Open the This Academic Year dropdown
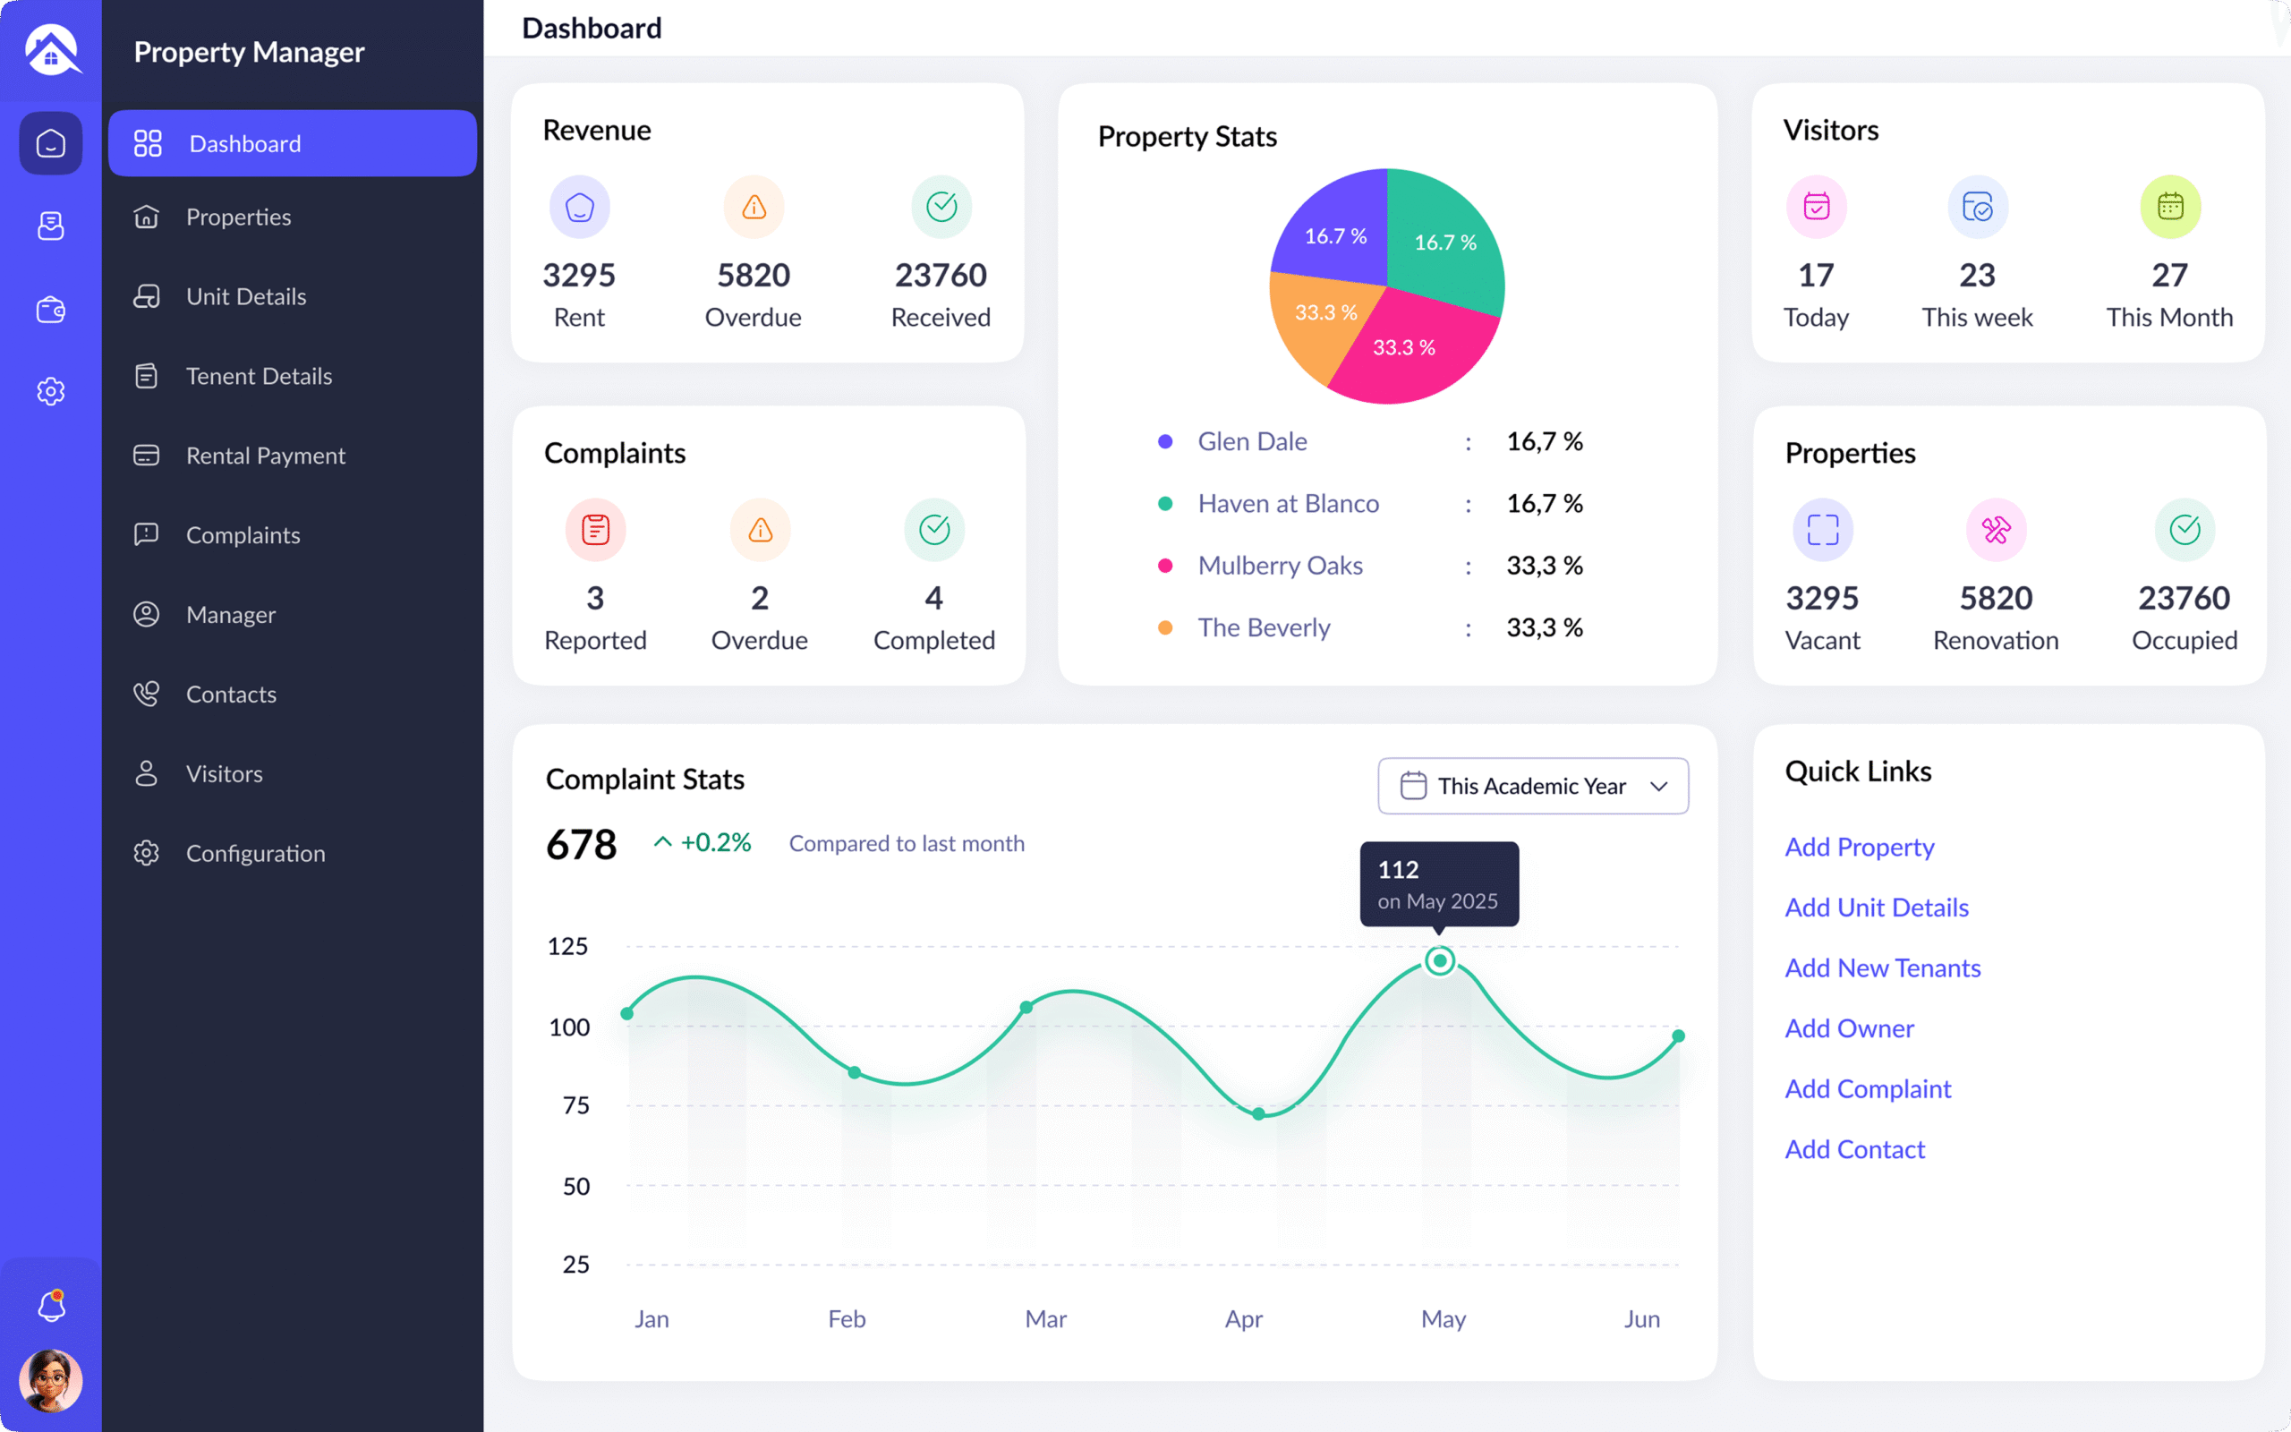Screen dimensions: 2291x1432 [x=1532, y=786]
